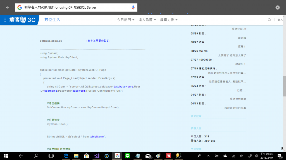The width and height of the screenshot is (286, 160).
Task: Click 誰來我家 section heading
Action: pos(196,116)
